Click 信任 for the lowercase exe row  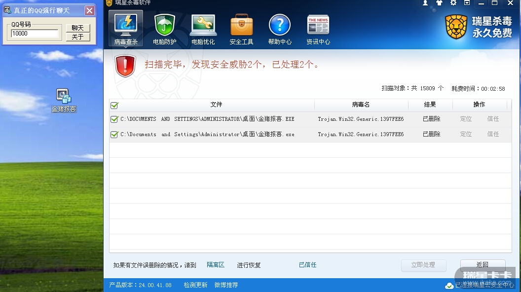point(493,134)
